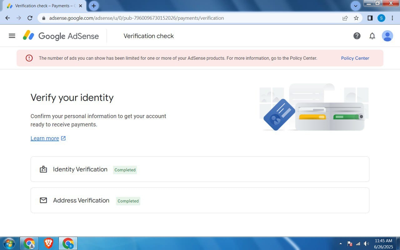Open the first Chrome taskbar icon
Viewport: 400px width, 250px height.
point(29,243)
